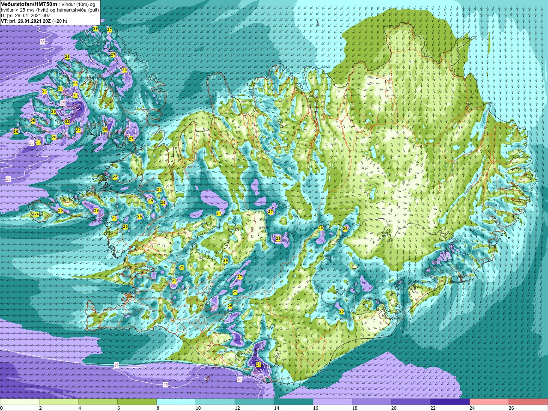Click the 18–20 m/s medium purple legend swatch

[x=372, y=402]
